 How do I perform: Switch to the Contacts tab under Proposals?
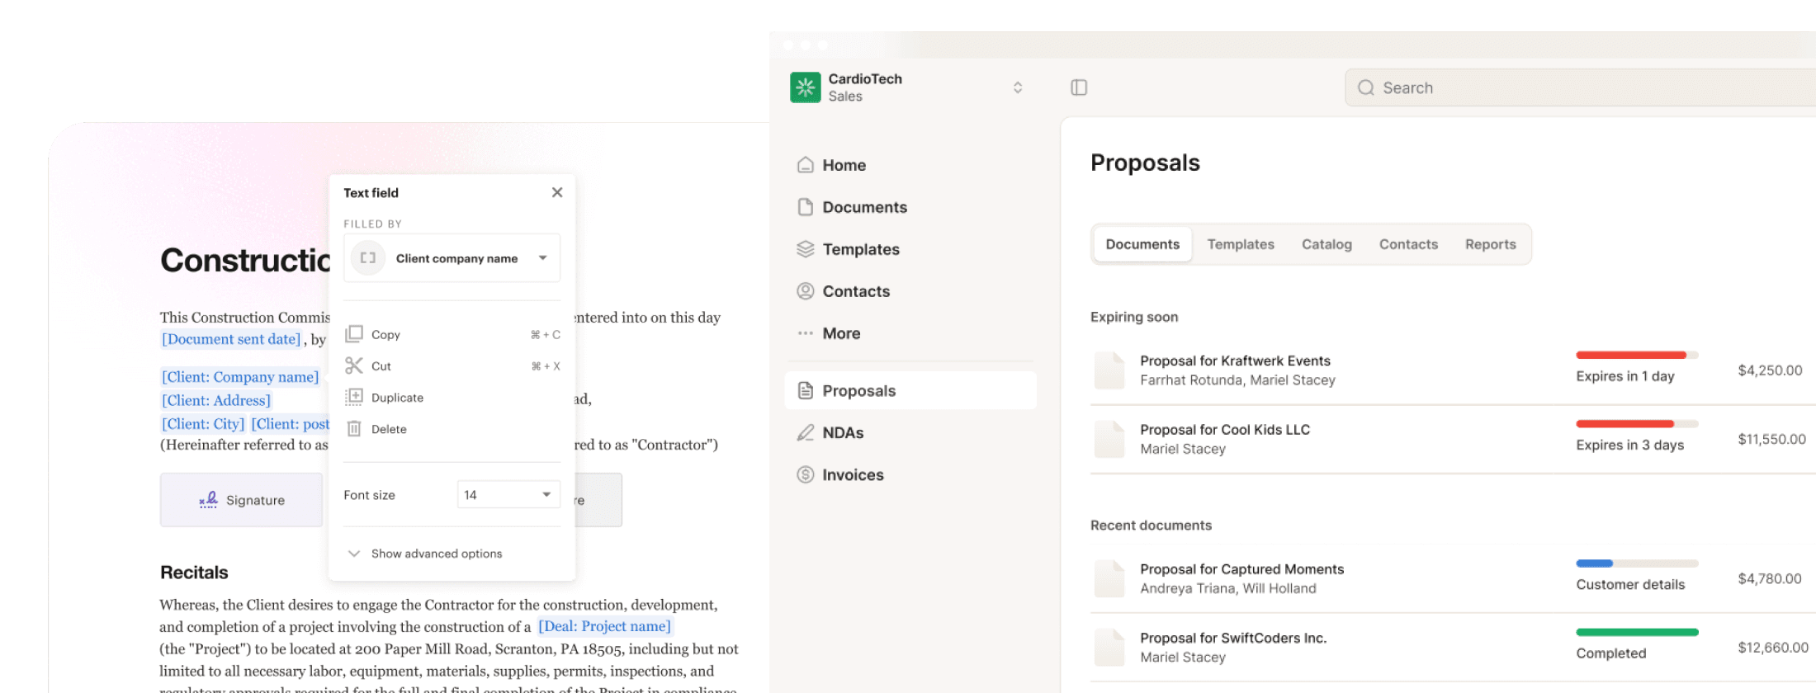(1408, 244)
